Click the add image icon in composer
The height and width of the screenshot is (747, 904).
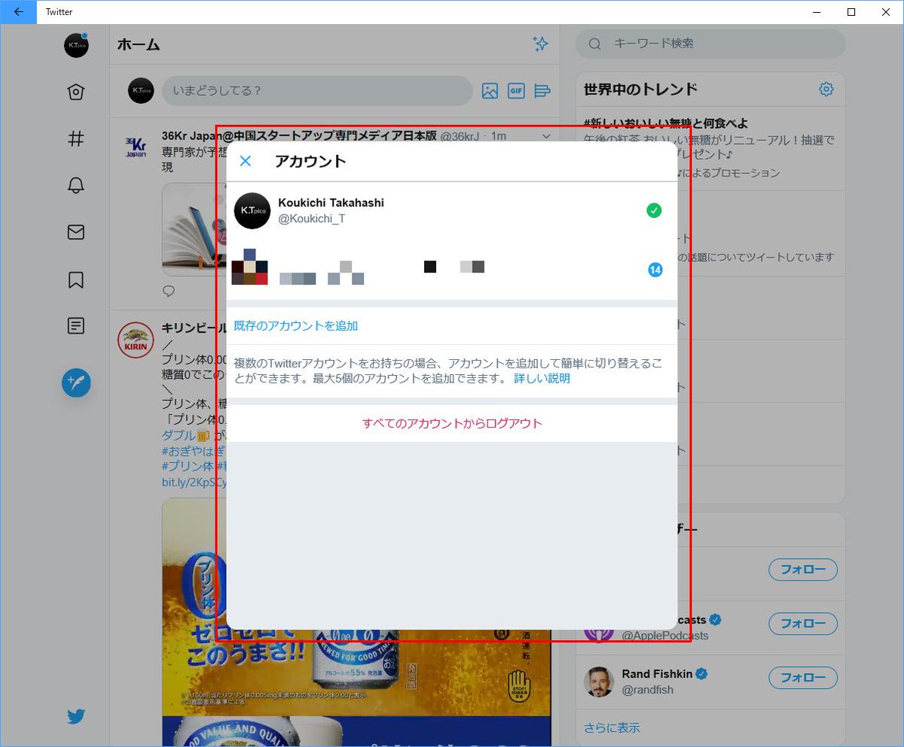490,91
